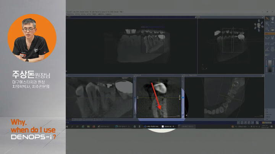
Task: Select the implant placement tool
Action: (x=272, y=49)
